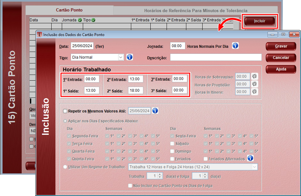301x196 pixels.
Task: Toggle Domingo 5ª semana checkbox
Action: click(x=251, y=151)
